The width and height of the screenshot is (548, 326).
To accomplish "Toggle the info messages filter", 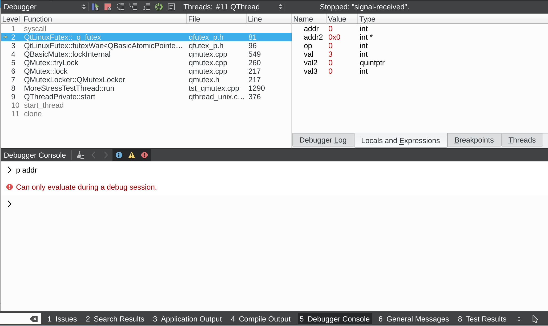I will click(119, 155).
